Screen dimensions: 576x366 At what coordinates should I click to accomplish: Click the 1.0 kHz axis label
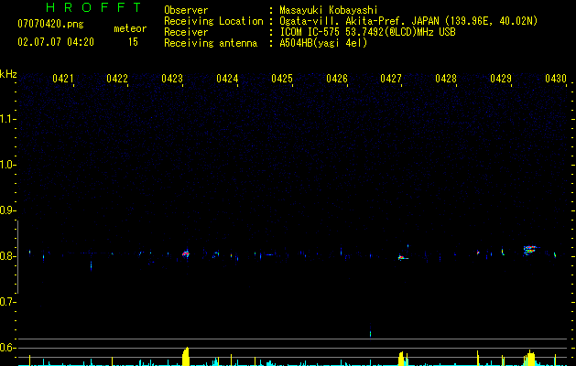8,165
